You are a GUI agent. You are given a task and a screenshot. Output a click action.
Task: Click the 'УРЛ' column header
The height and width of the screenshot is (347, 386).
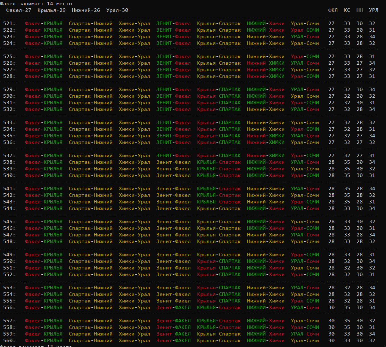coord(373,10)
